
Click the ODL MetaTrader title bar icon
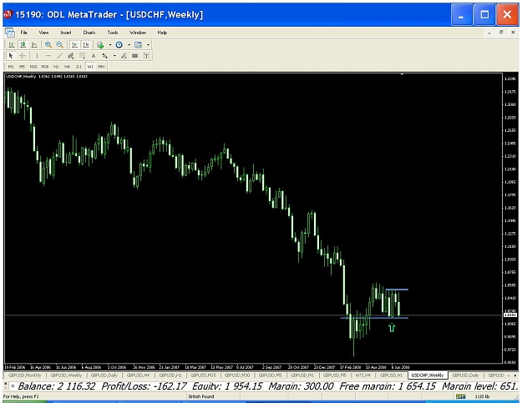(x=8, y=14)
